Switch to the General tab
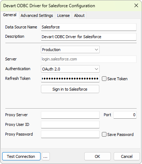 pyautogui.click(x=10, y=15)
